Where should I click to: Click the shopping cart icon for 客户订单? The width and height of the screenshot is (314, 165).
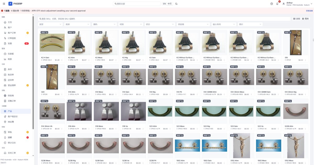pos(5,33)
